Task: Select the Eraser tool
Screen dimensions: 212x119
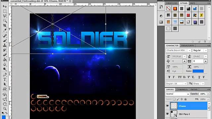Action: click(x=5, y=55)
